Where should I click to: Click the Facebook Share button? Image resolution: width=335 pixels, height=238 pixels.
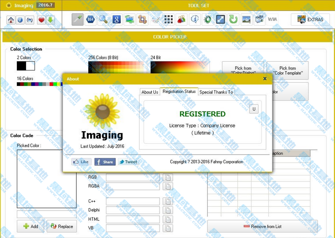click(105, 162)
